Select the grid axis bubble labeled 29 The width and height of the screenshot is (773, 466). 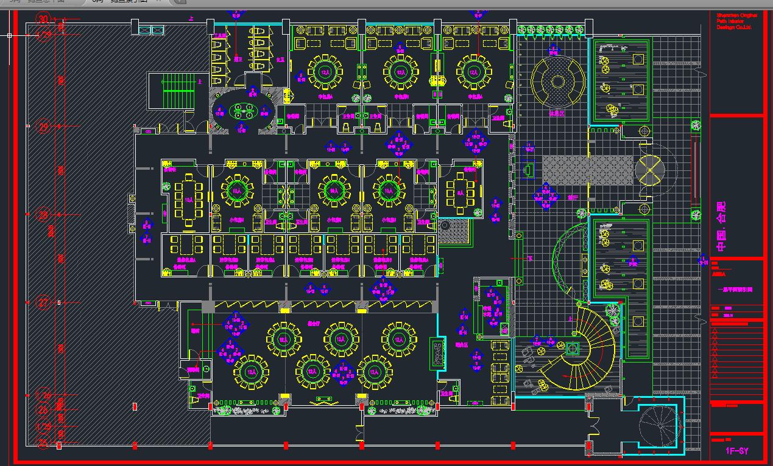[x=43, y=127]
